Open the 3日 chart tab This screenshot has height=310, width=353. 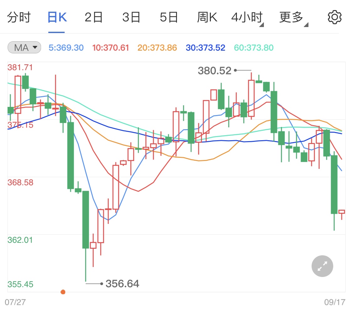coord(131,17)
